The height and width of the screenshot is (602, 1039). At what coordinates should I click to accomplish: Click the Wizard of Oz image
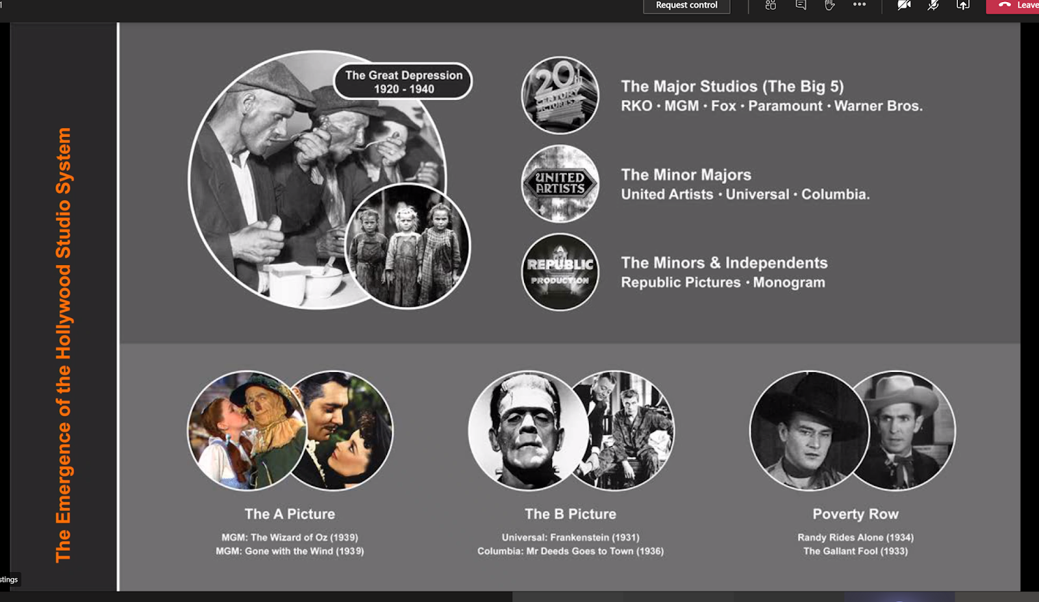point(246,431)
